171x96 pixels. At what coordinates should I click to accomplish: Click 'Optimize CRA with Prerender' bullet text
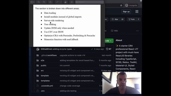(69, 35)
